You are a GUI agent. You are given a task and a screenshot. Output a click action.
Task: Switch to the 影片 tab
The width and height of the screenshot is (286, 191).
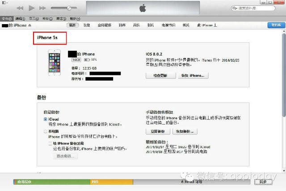151,25
